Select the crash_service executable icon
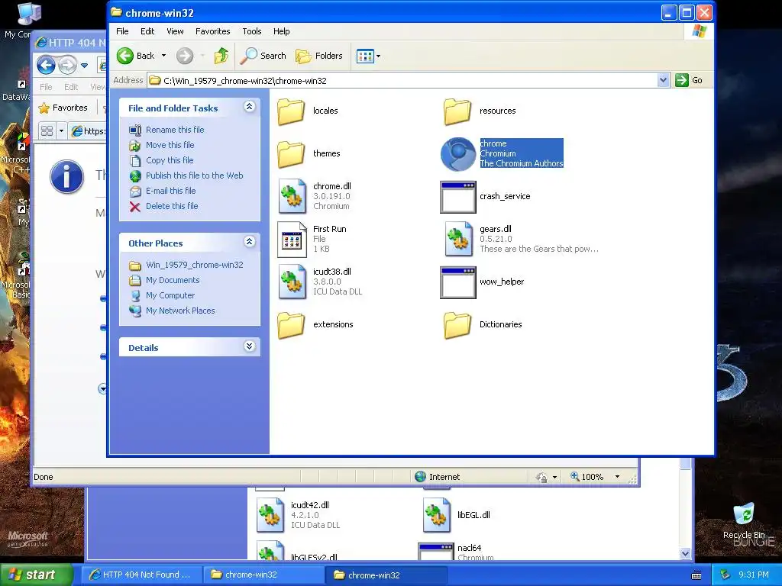Image resolution: width=782 pixels, height=586 pixels. coord(458,196)
